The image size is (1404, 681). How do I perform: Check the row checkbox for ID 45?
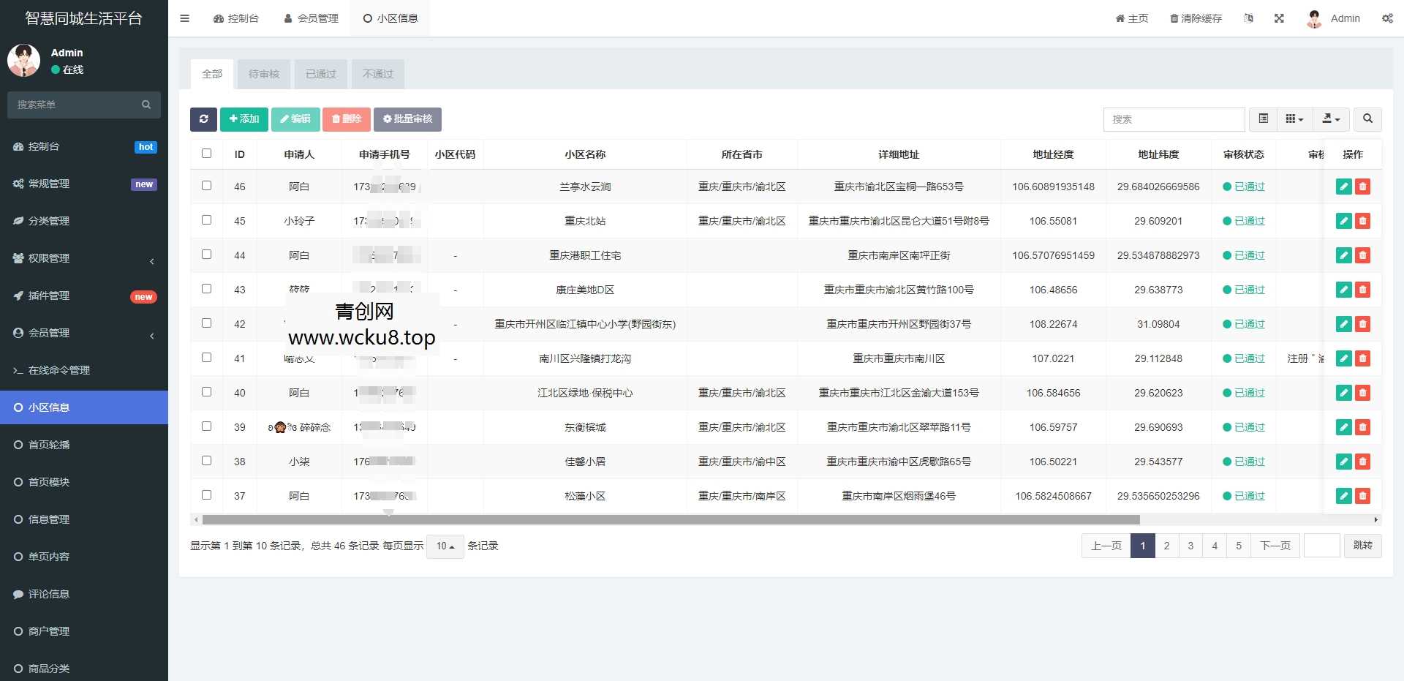206,220
